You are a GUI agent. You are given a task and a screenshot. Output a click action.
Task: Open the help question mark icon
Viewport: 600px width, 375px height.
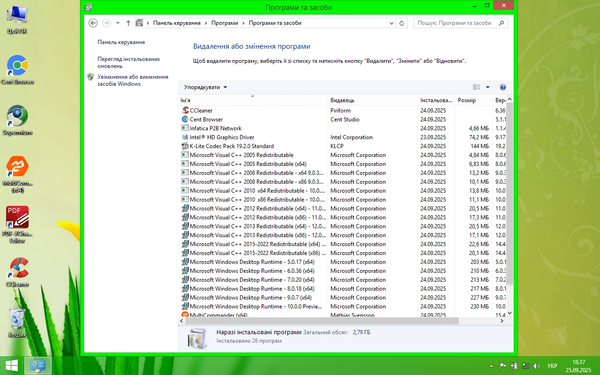pos(503,87)
